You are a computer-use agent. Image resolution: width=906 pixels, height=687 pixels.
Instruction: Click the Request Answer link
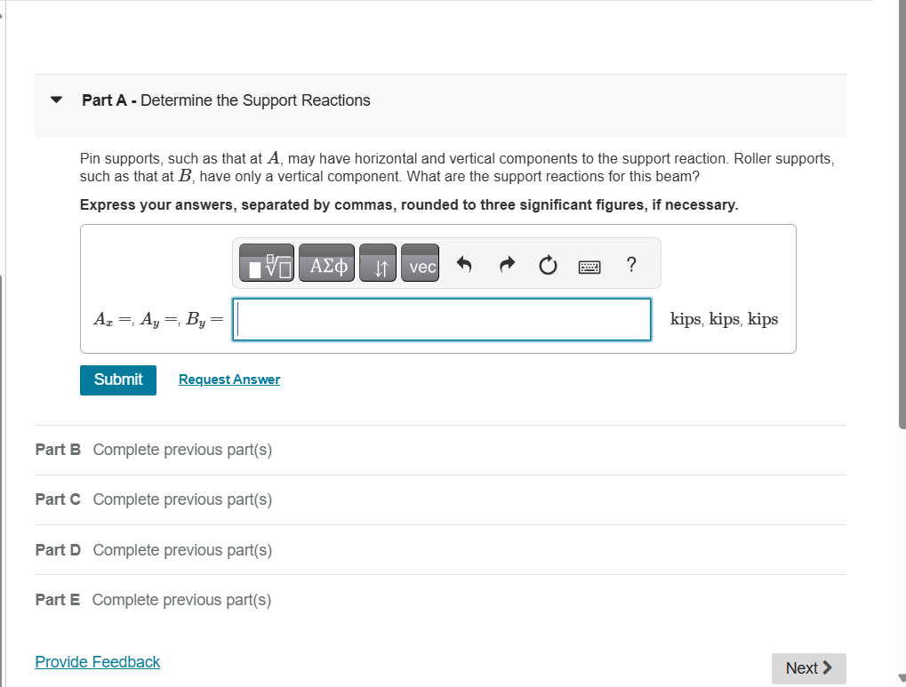(229, 379)
